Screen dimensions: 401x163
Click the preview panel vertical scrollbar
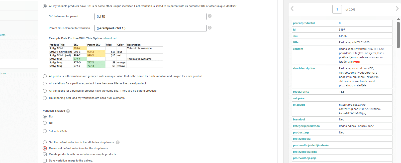398,35
